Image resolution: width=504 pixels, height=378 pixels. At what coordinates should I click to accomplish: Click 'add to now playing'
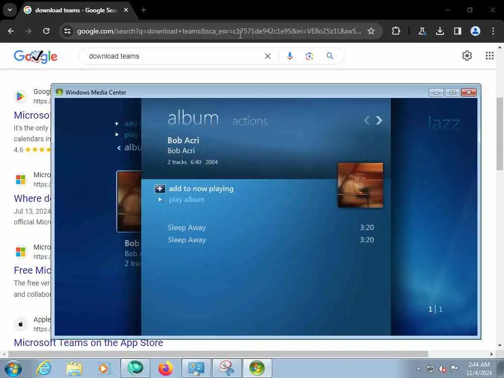click(x=201, y=189)
